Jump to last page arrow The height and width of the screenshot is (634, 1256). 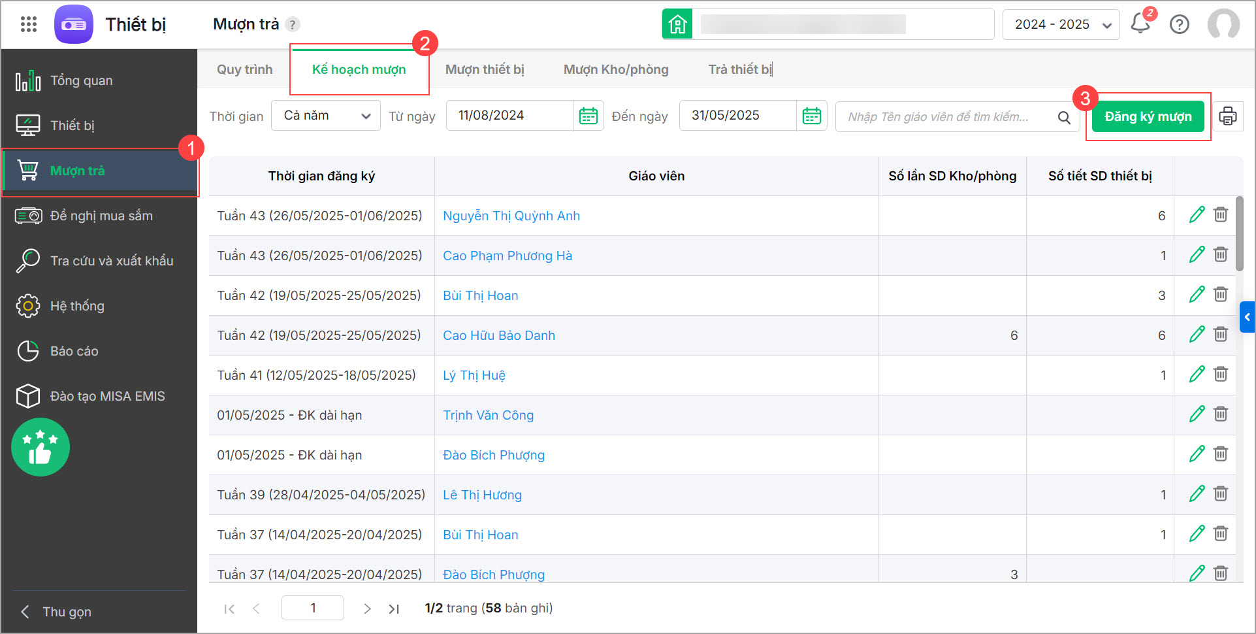coord(394,609)
